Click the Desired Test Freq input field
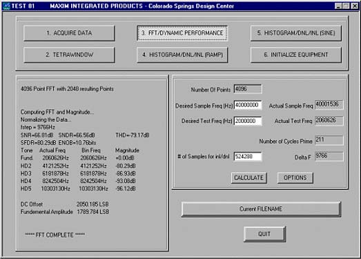Screen dimensions: 361x259 coord(248,121)
